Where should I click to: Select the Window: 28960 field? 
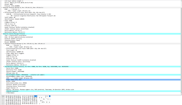[x=10, y=81]
